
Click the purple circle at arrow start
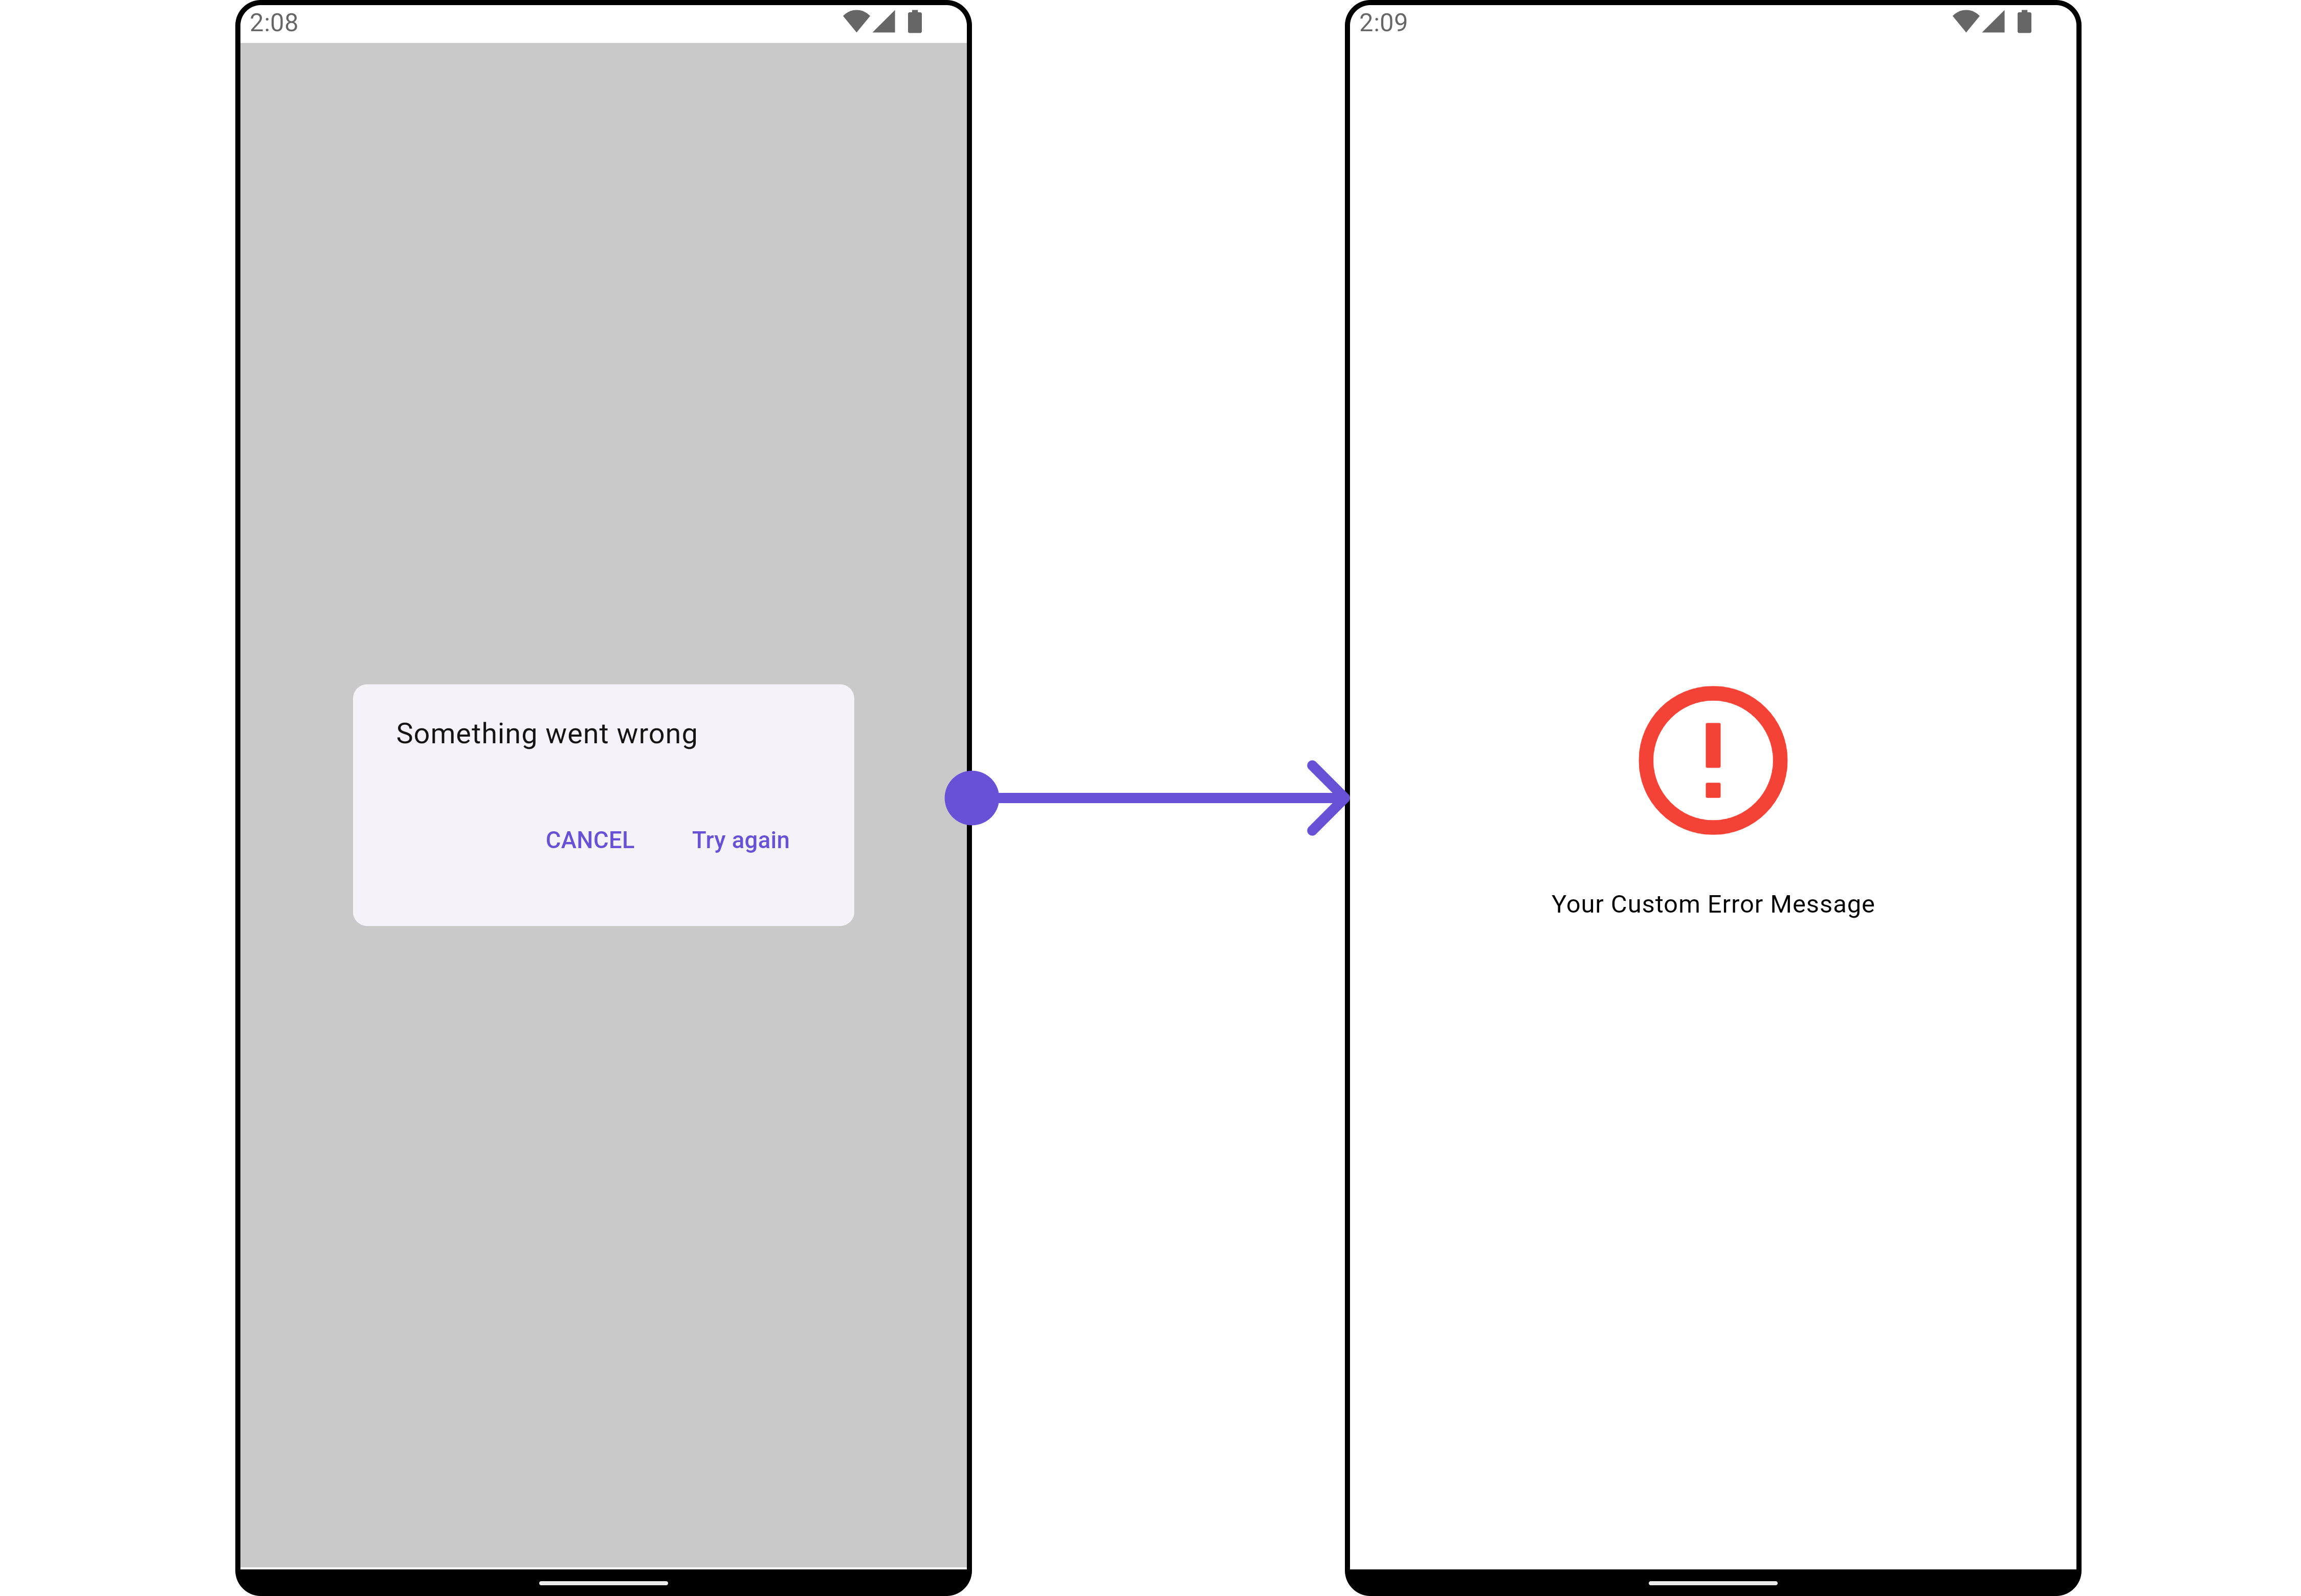[x=971, y=797]
